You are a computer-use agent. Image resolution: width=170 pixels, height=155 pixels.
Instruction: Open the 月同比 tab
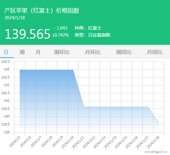click(x=155, y=52)
